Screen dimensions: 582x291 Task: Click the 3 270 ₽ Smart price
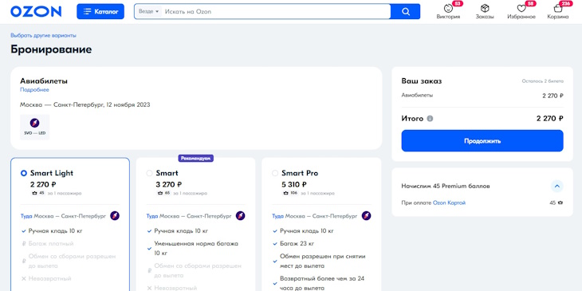coord(169,184)
